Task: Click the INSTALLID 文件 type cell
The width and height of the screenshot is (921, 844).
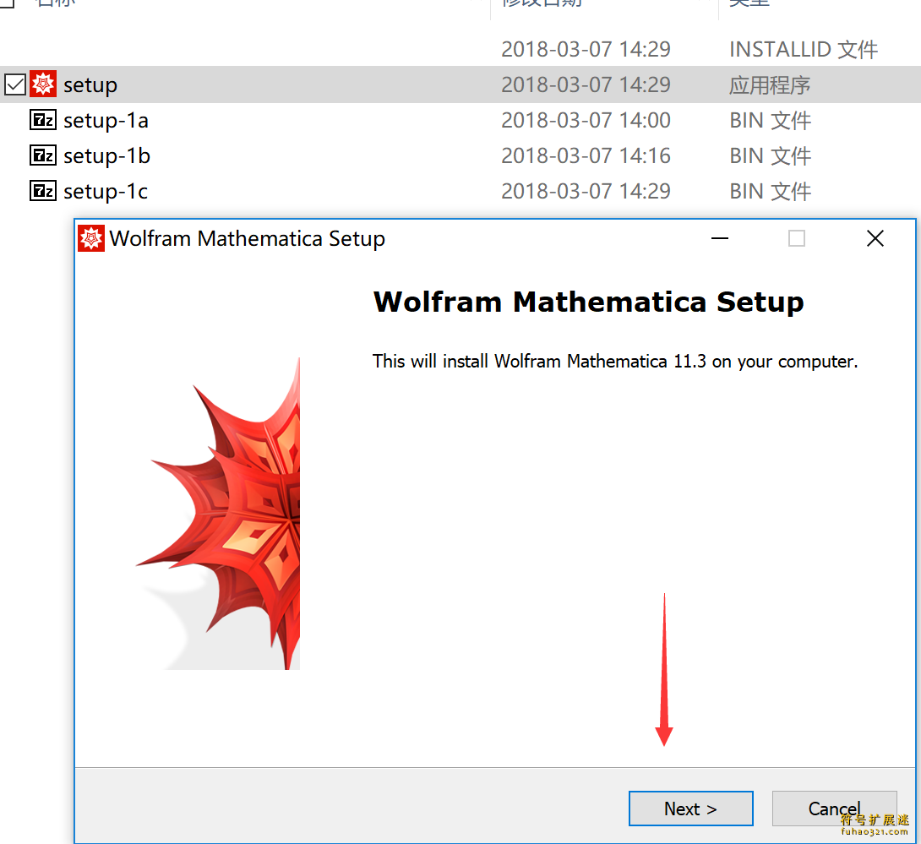Action: click(x=804, y=49)
